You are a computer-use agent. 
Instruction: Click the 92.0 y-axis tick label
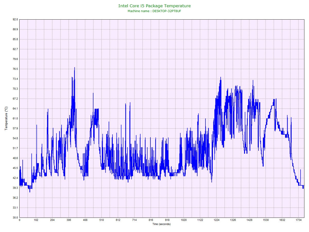pyautogui.click(x=15, y=20)
